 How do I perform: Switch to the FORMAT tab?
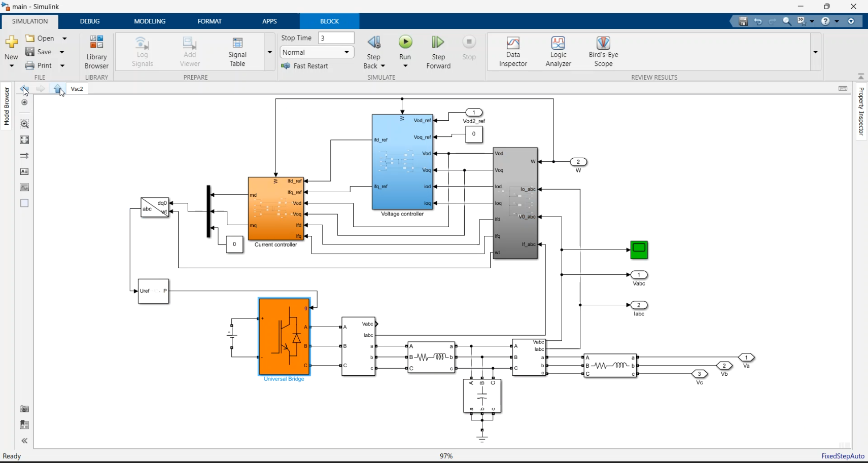click(x=210, y=21)
